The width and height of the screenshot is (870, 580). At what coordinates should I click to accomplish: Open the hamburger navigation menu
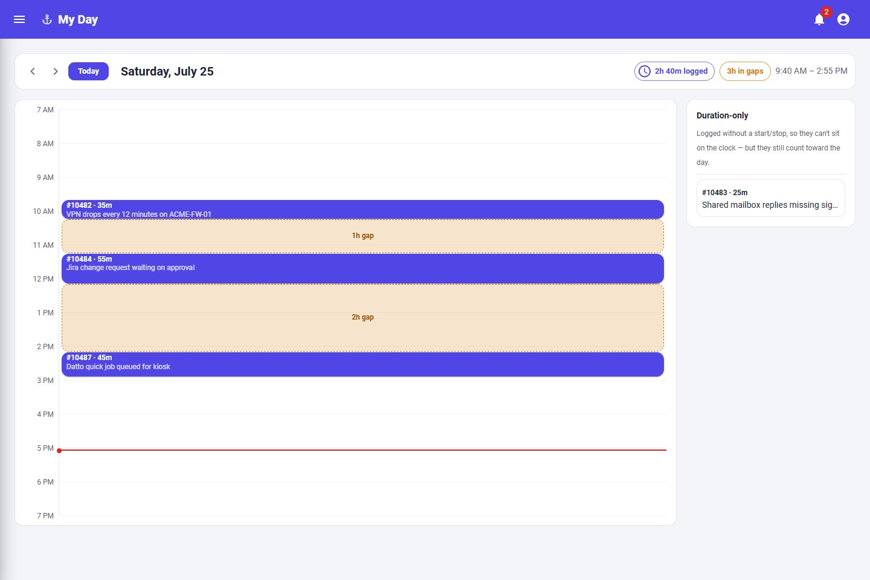click(19, 19)
